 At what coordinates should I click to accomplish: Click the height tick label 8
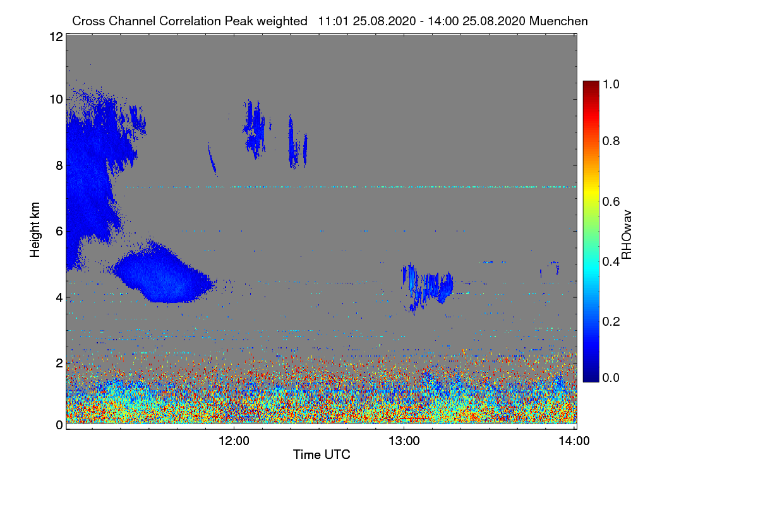click(x=59, y=165)
